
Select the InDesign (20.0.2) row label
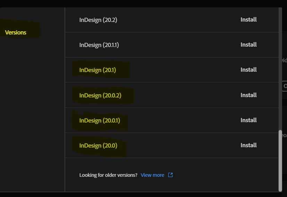pyautogui.click(x=100, y=95)
